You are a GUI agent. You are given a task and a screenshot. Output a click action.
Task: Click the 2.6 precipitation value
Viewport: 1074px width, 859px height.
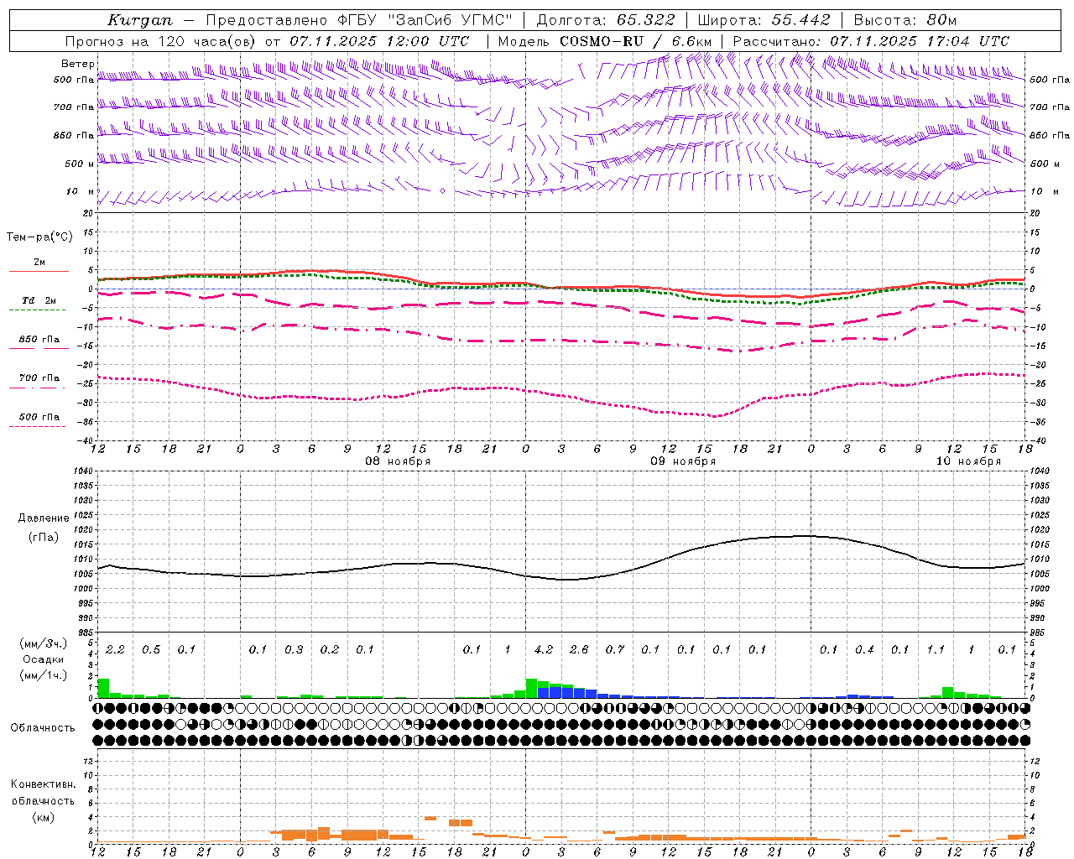579,650
